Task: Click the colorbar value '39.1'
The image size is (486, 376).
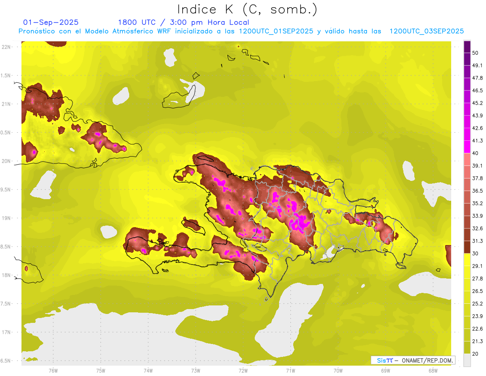Action: tap(477, 165)
